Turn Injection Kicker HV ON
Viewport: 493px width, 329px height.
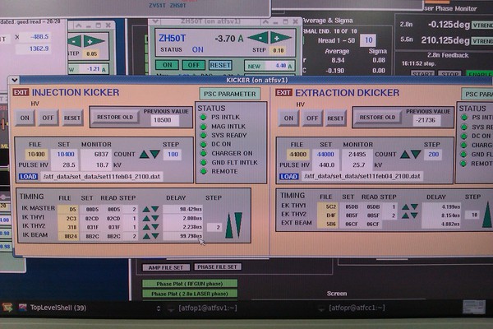(25, 118)
